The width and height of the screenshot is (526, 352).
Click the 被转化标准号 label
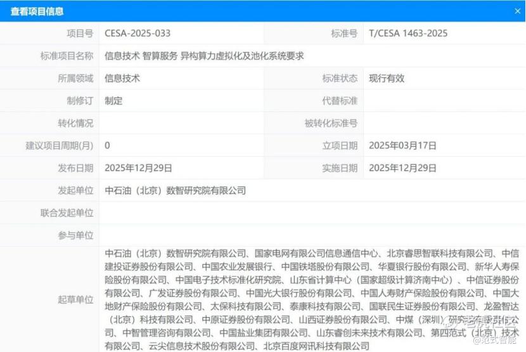click(x=331, y=123)
